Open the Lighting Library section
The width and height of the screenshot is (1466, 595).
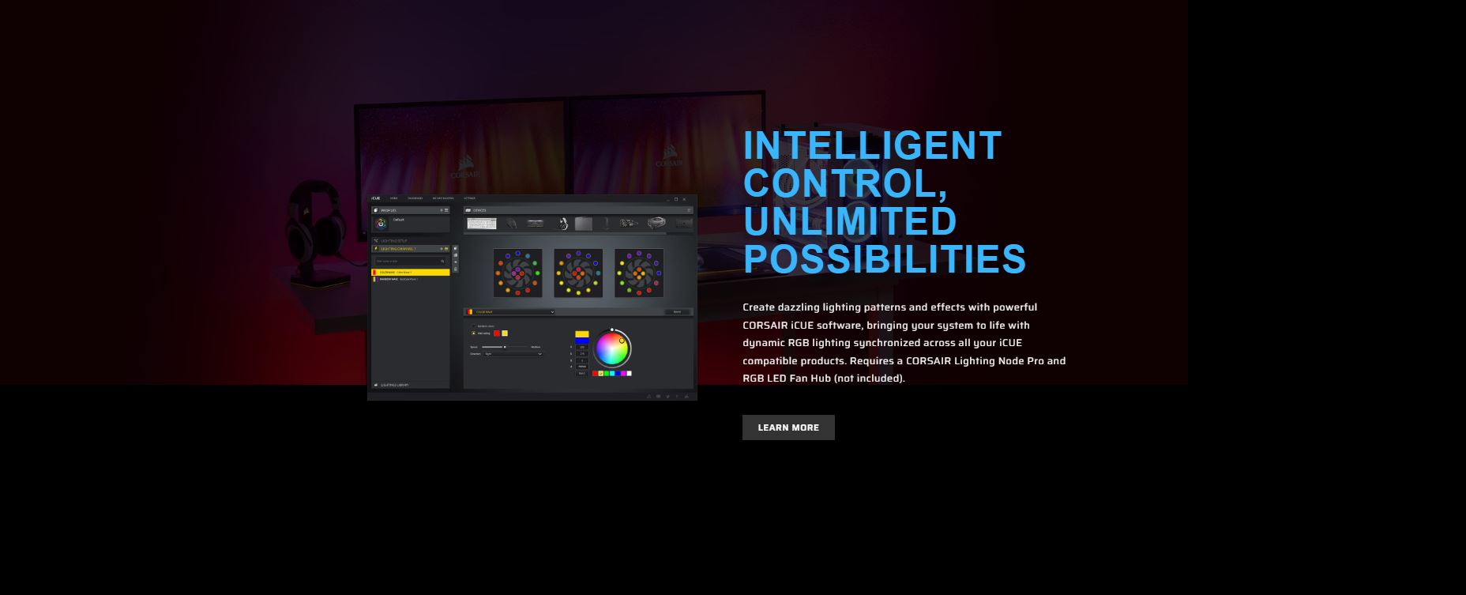pyautogui.click(x=410, y=385)
